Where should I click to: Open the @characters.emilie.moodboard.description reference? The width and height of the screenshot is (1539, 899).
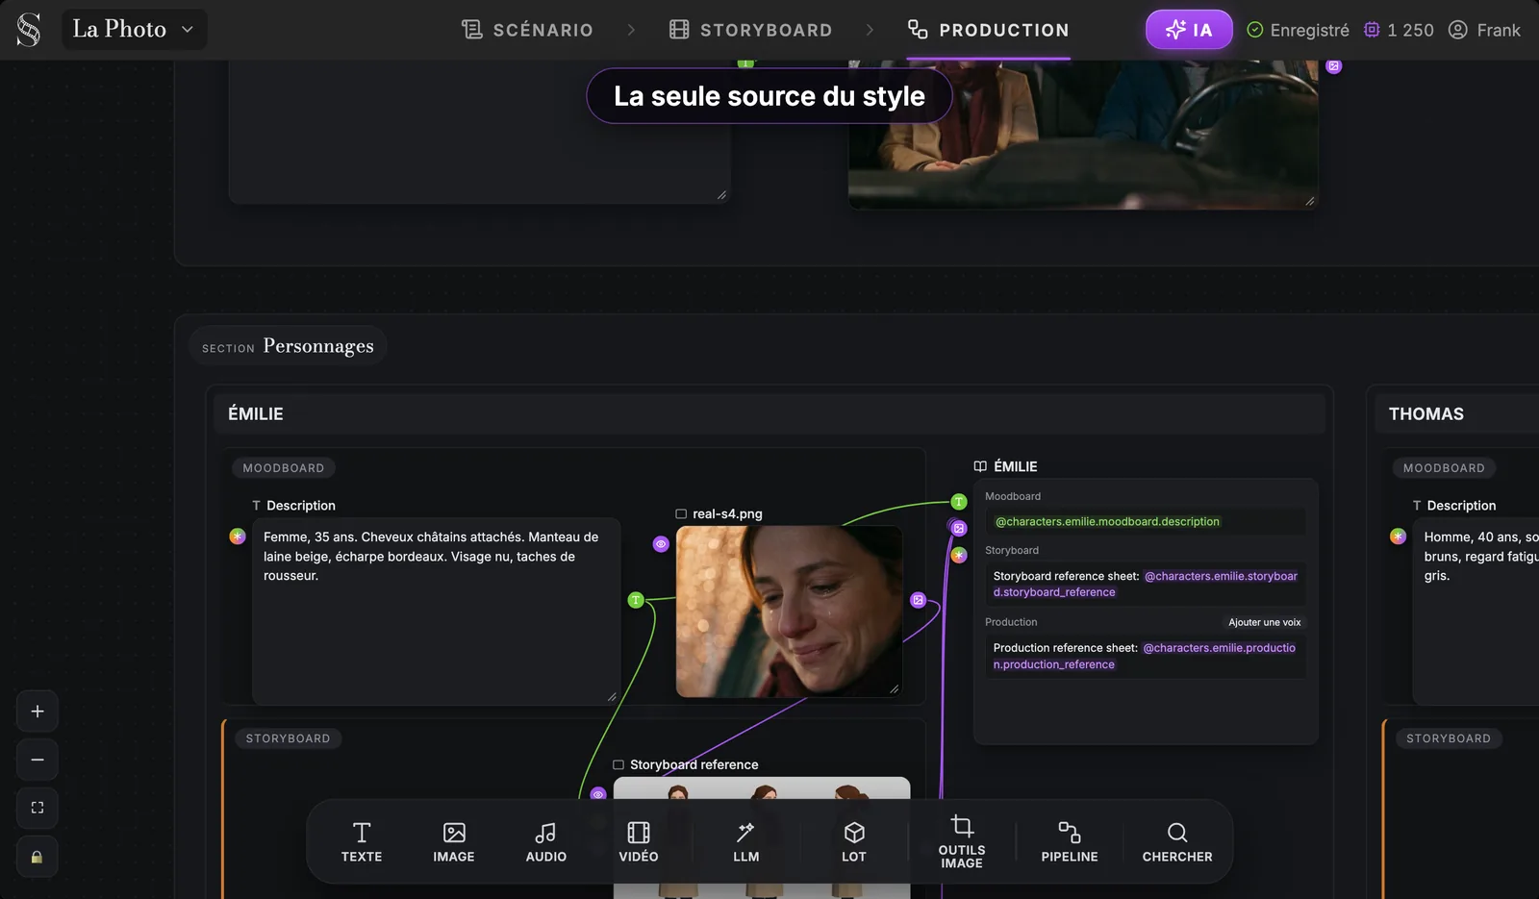click(1107, 522)
